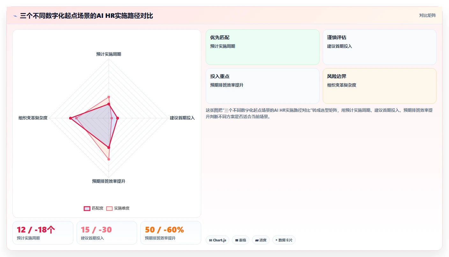
Task: Toggle the 实施难度 legend item
Action: tap(118, 208)
